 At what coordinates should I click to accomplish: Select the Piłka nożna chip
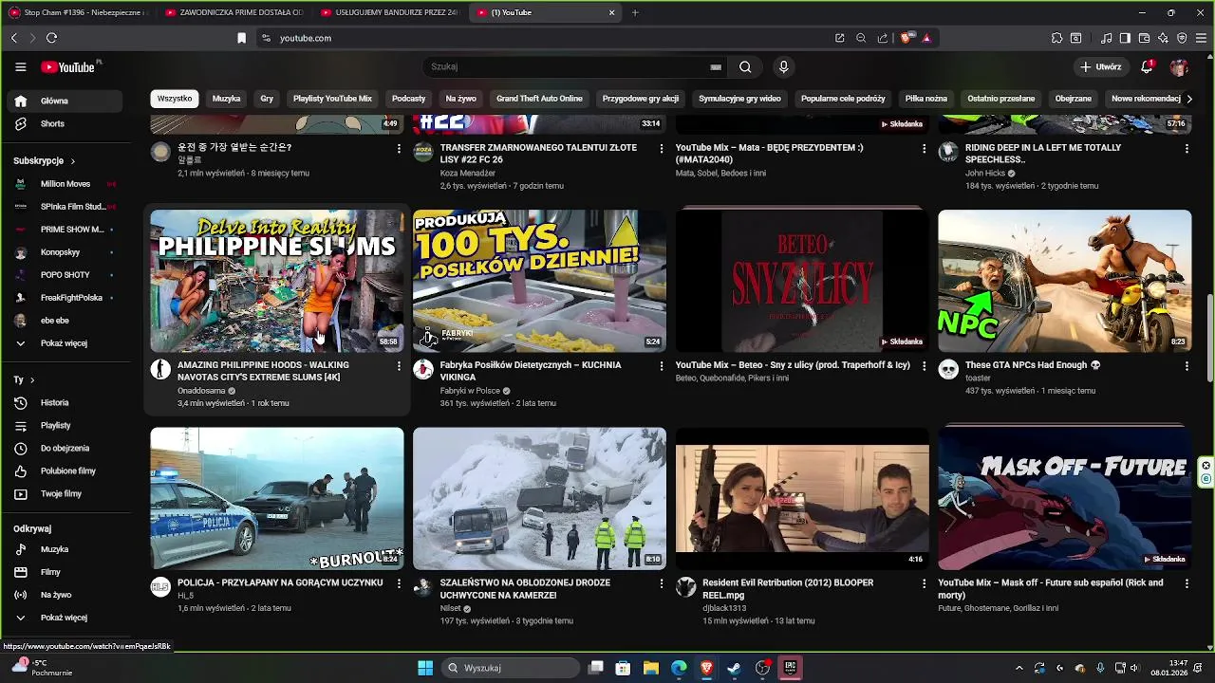click(x=926, y=99)
